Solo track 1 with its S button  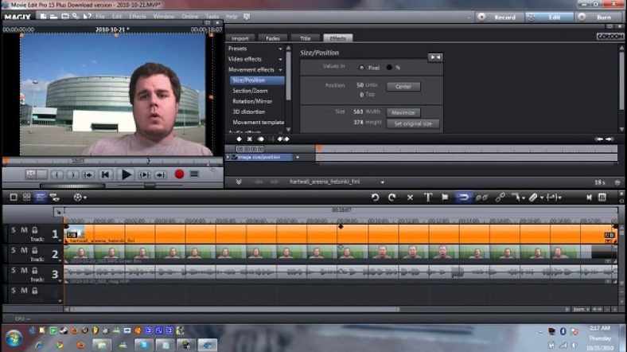[x=14, y=230]
